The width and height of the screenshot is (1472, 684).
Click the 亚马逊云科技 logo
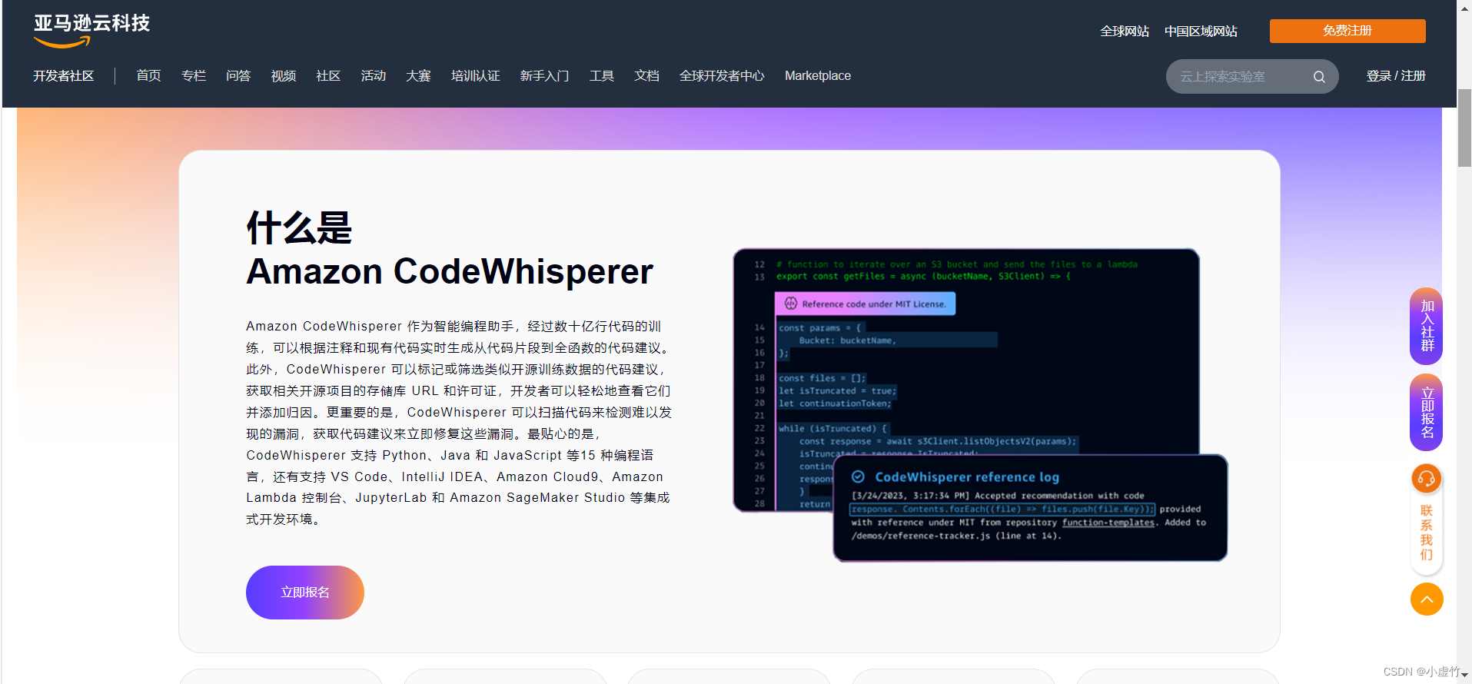(x=91, y=31)
